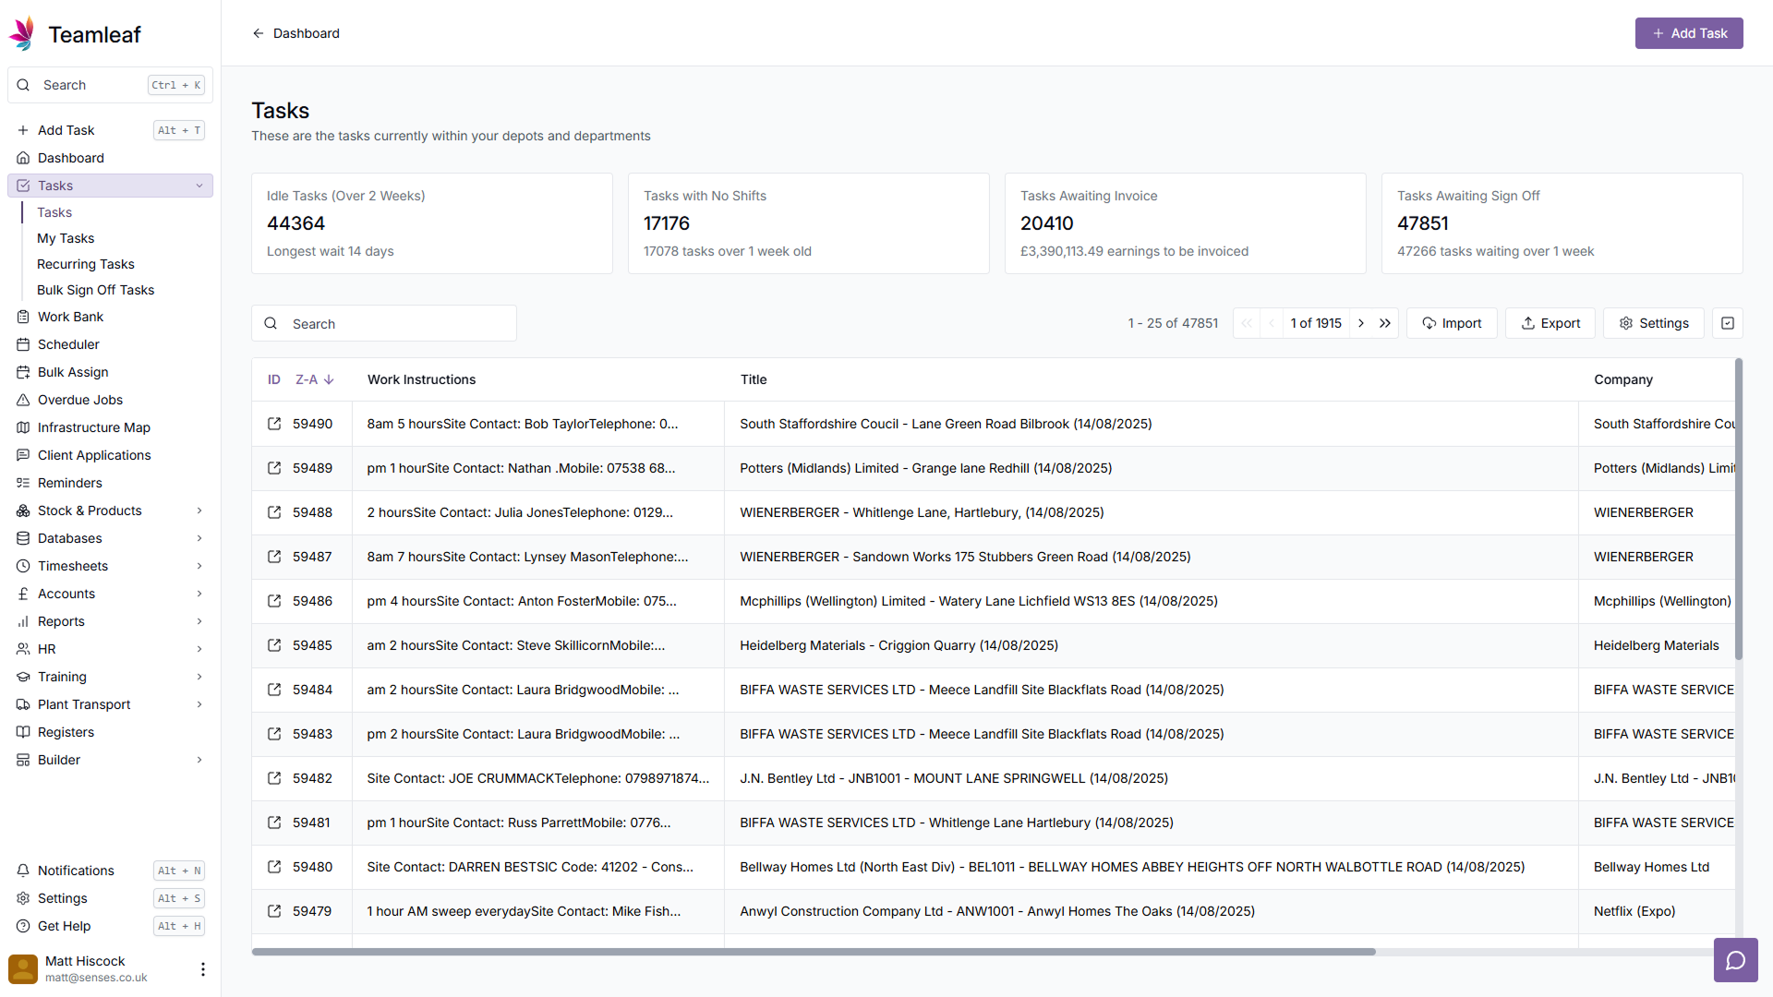Open task 59486 external link icon

point(274,601)
